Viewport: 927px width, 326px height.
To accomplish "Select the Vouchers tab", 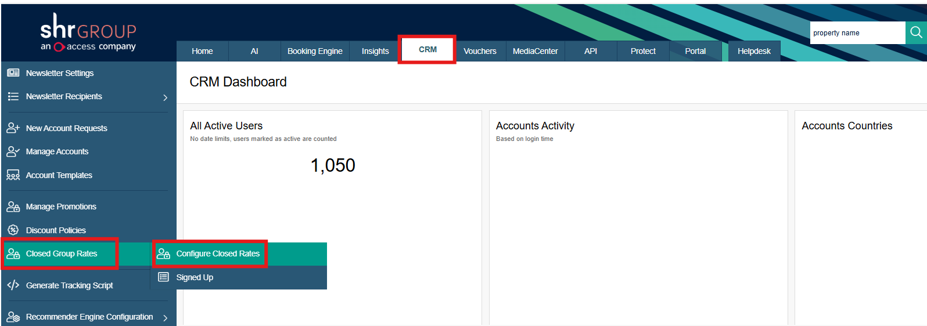I will (x=480, y=51).
